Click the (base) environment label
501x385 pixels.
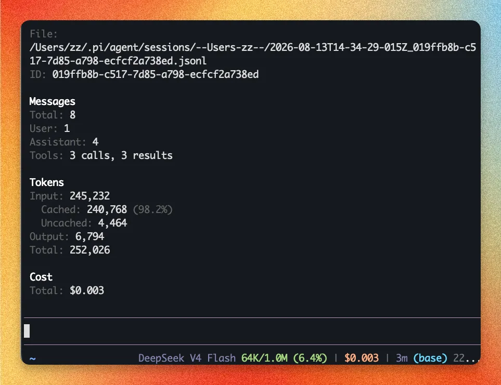point(430,358)
